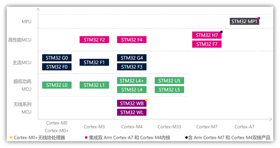Viewport: 280px width, 148px height.
Task: Click the 高性能MCU row label
Action: coord(20,40)
